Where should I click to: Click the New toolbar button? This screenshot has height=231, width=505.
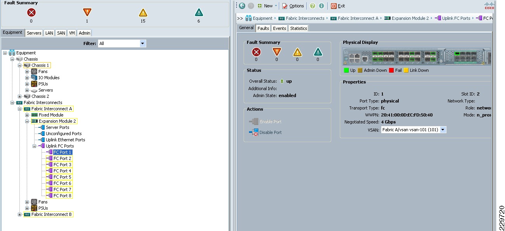tap(265, 6)
